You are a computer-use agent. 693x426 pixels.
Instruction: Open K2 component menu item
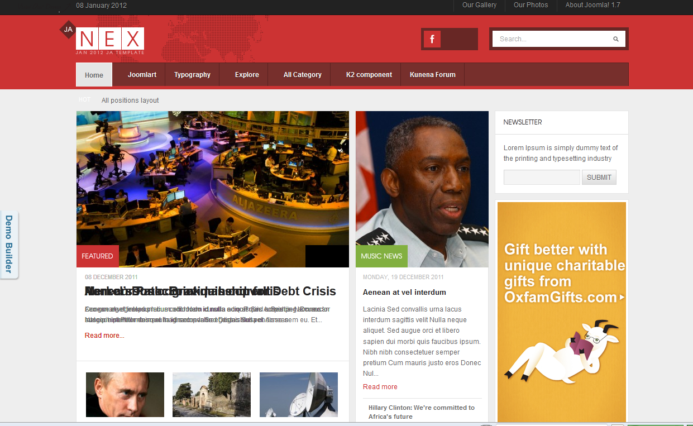(369, 75)
